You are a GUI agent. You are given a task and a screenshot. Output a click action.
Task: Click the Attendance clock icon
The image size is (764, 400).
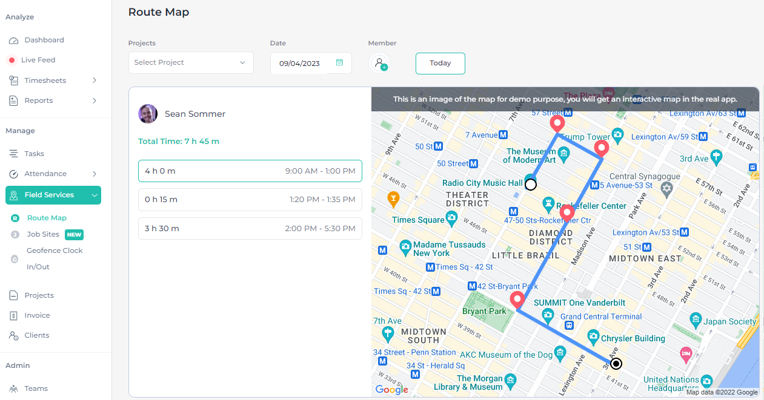click(x=13, y=174)
